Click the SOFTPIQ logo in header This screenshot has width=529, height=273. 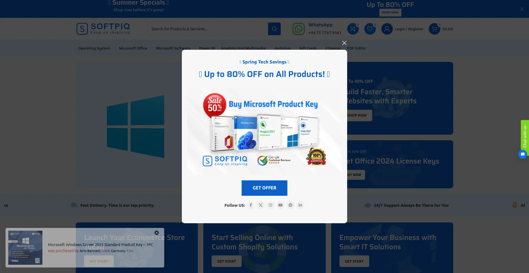103,29
